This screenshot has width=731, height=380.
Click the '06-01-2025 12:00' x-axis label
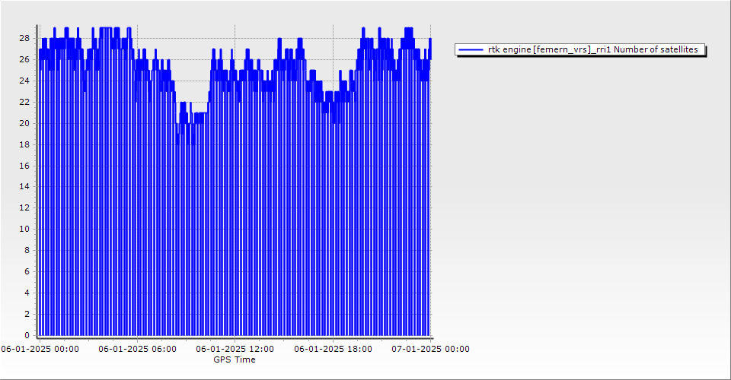235,350
